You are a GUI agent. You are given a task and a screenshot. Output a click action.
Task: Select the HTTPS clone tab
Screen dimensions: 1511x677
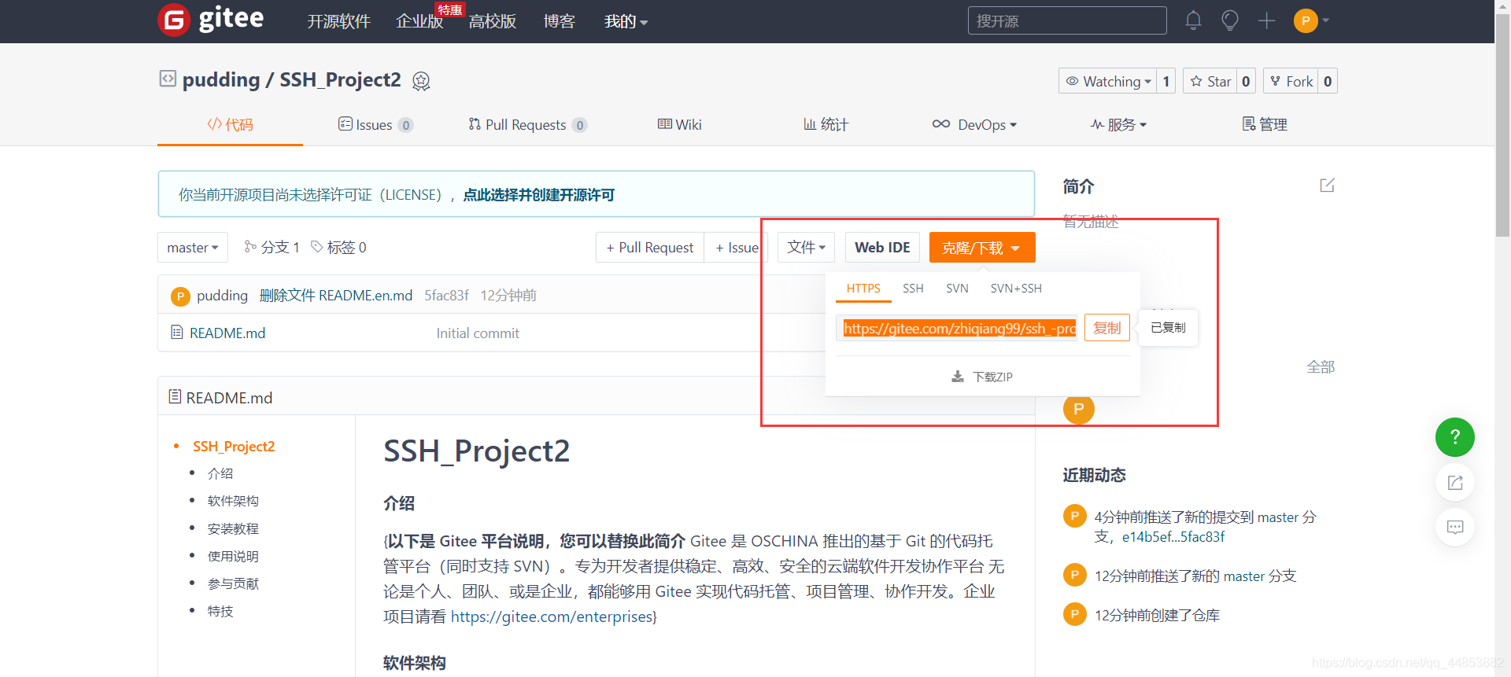pyautogui.click(x=863, y=289)
